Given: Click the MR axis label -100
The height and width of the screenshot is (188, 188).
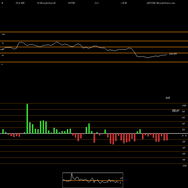Looking at the screenshot, I should coord(184,166).
